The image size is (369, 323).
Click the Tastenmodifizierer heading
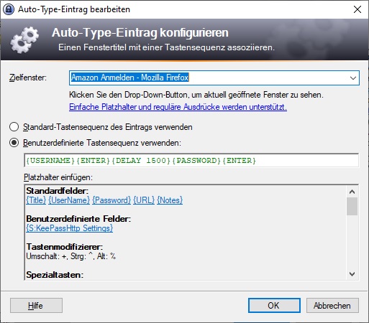click(x=65, y=247)
